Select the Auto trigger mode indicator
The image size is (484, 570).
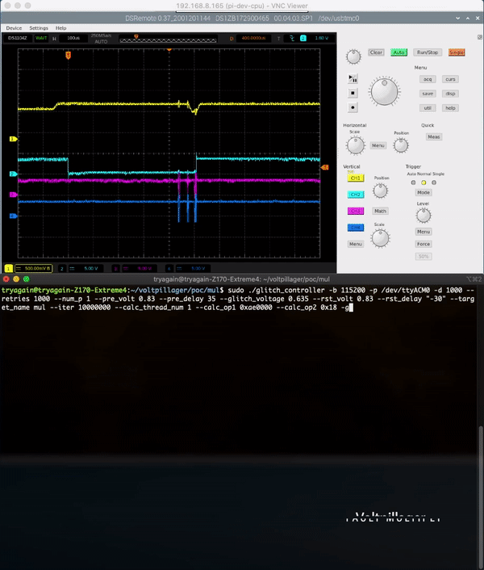click(413, 182)
